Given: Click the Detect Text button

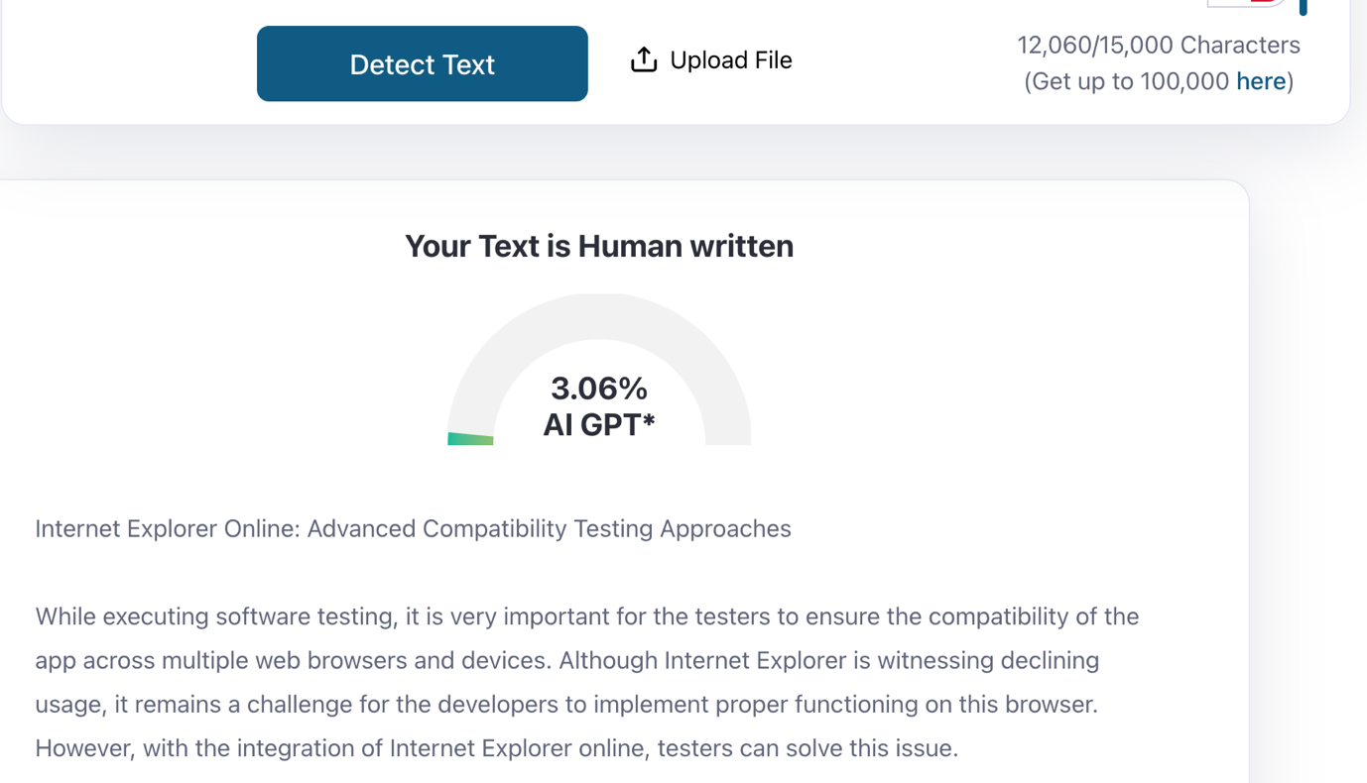Looking at the screenshot, I should 422,63.
